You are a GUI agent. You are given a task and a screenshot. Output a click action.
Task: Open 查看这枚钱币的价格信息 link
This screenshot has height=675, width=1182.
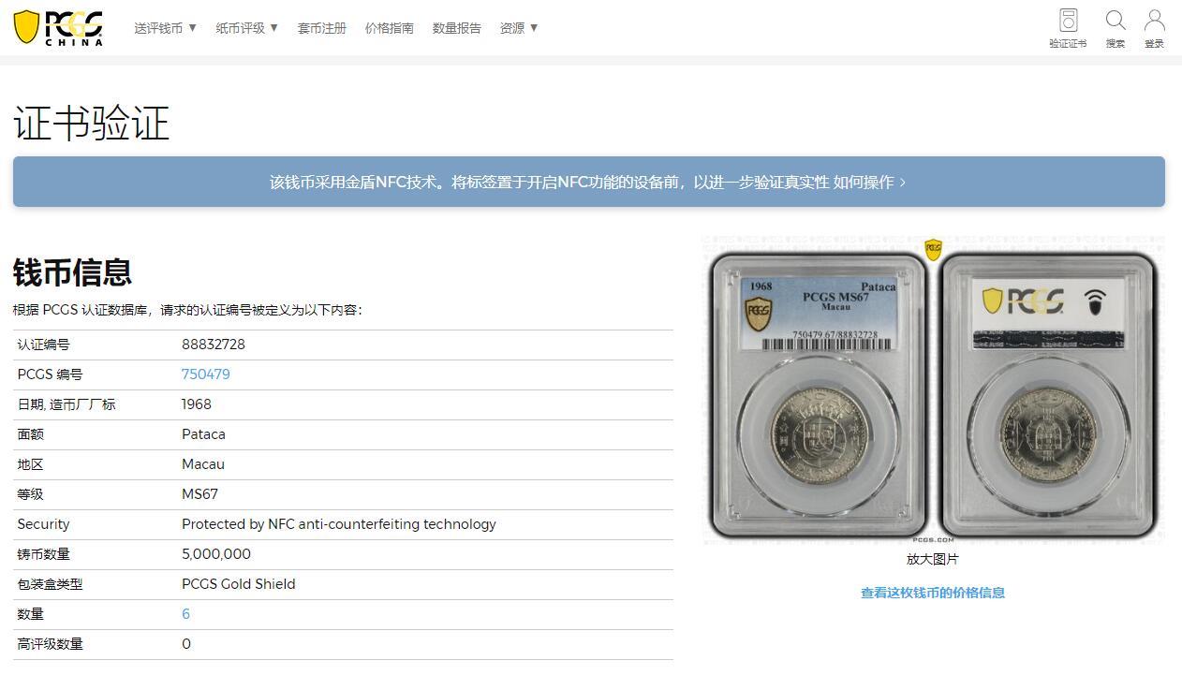(933, 593)
